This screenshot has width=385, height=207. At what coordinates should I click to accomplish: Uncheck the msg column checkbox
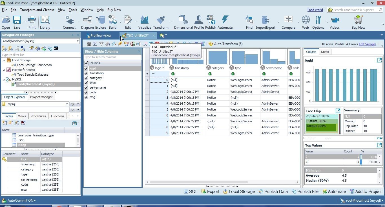pyautogui.click(x=86, y=97)
